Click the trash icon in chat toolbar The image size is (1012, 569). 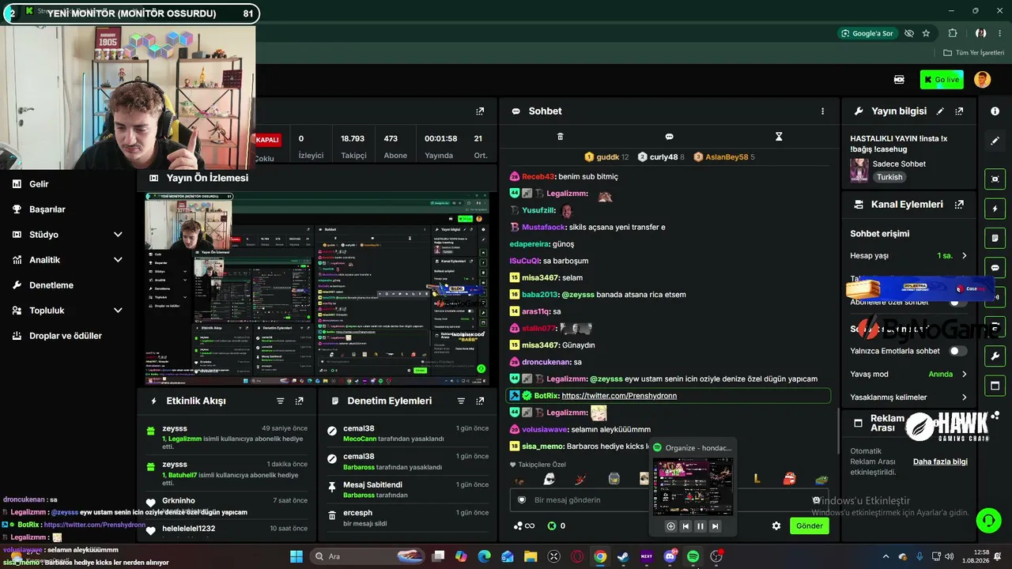[560, 137]
